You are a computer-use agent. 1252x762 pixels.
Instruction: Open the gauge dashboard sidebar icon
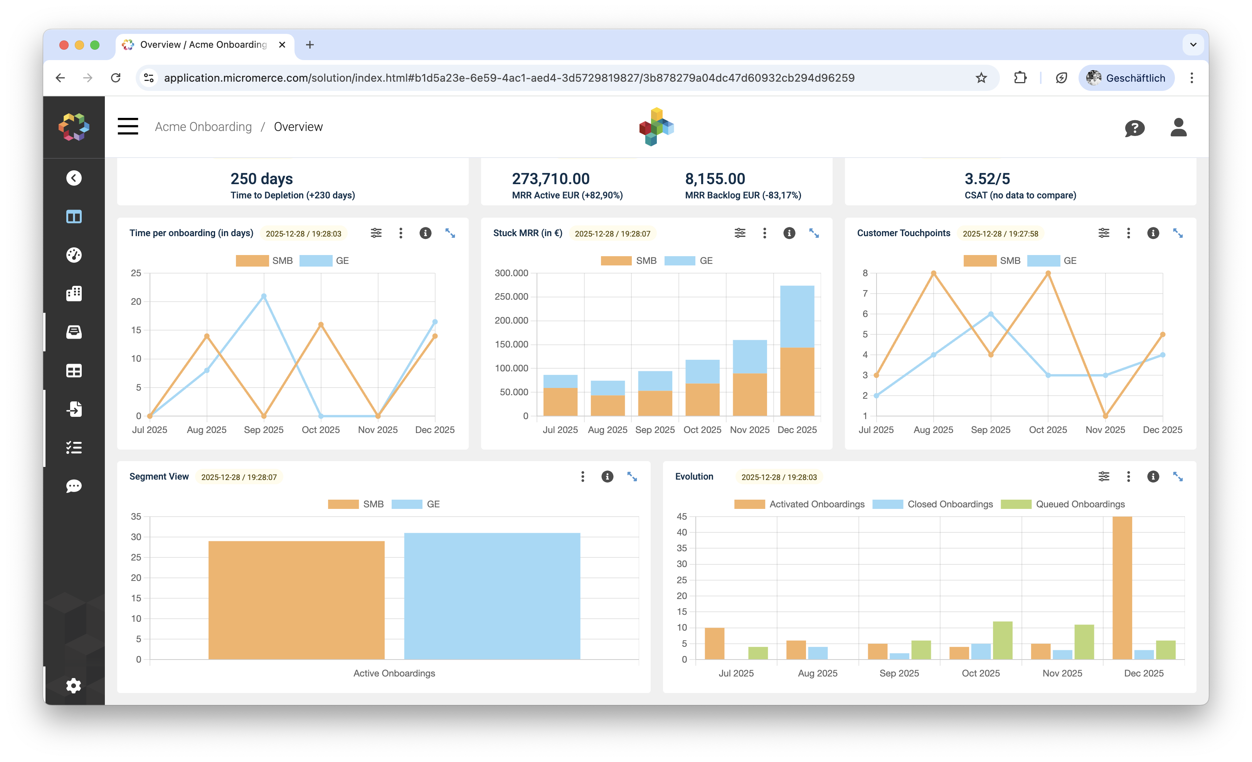tap(74, 255)
